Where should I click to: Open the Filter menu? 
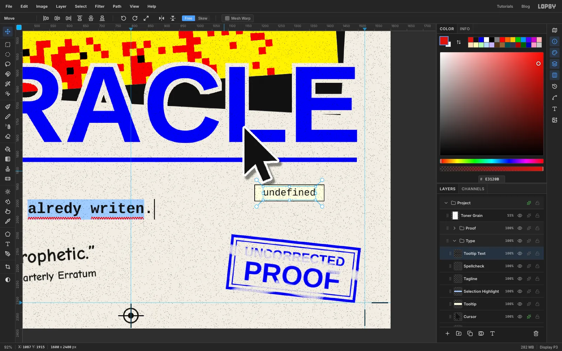(x=100, y=6)
